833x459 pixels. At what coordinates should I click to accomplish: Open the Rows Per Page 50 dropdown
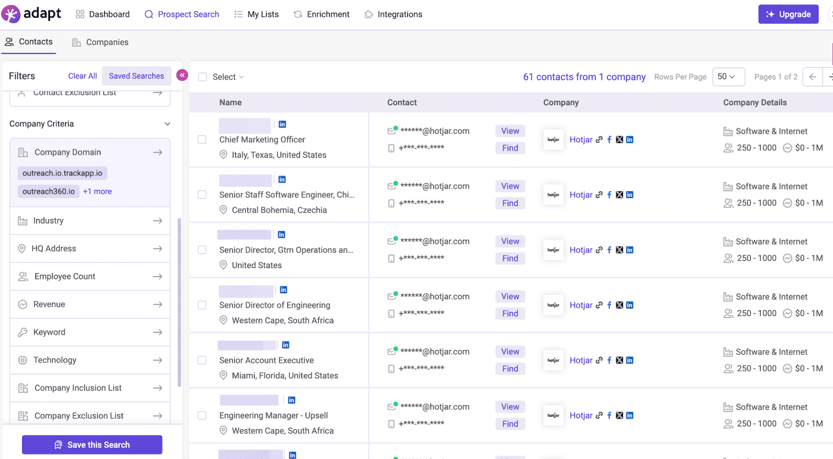728,77
